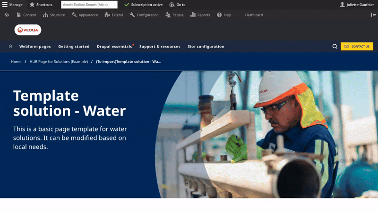Collapse the toolbar orientation arrow icon
Image resolution: width=378 pixels, height=212 pixels.
[x=373, y=15]
